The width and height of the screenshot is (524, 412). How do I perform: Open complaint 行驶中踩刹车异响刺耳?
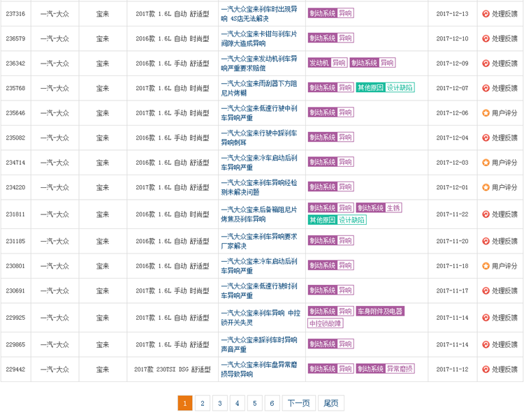(259, 138)
